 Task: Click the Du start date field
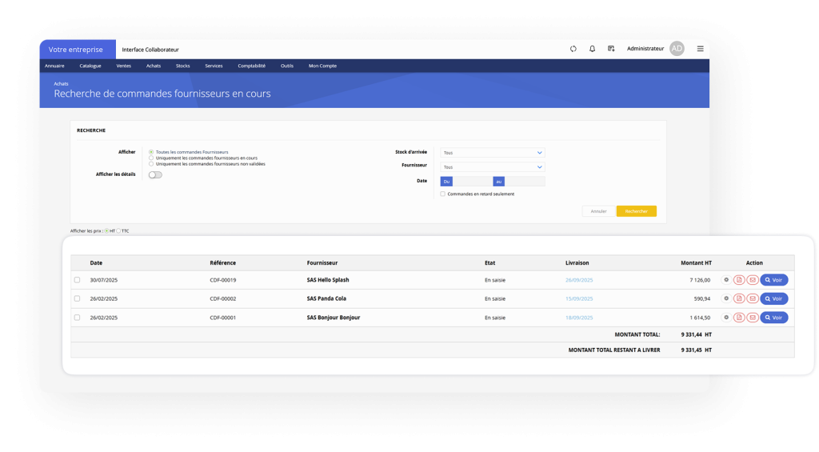472,182
